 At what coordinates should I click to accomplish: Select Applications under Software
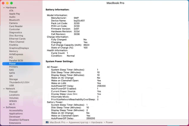tap(16, 114)
